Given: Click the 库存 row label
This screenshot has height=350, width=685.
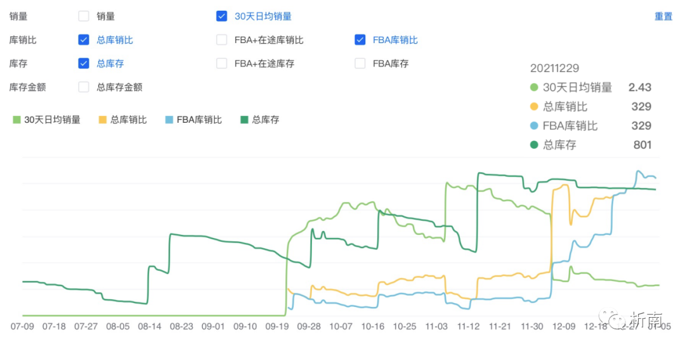Looking at the screenshot, I should (x=18, y=64).
